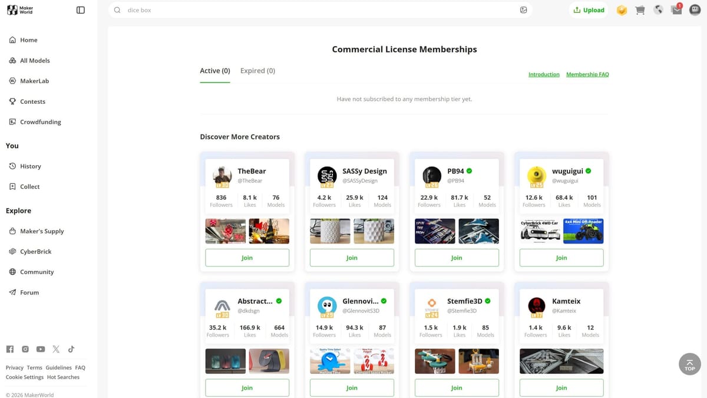The image size is (707, 398).
Task: Click wuguigui's yellow profile avatar
Action: [537, 176]
